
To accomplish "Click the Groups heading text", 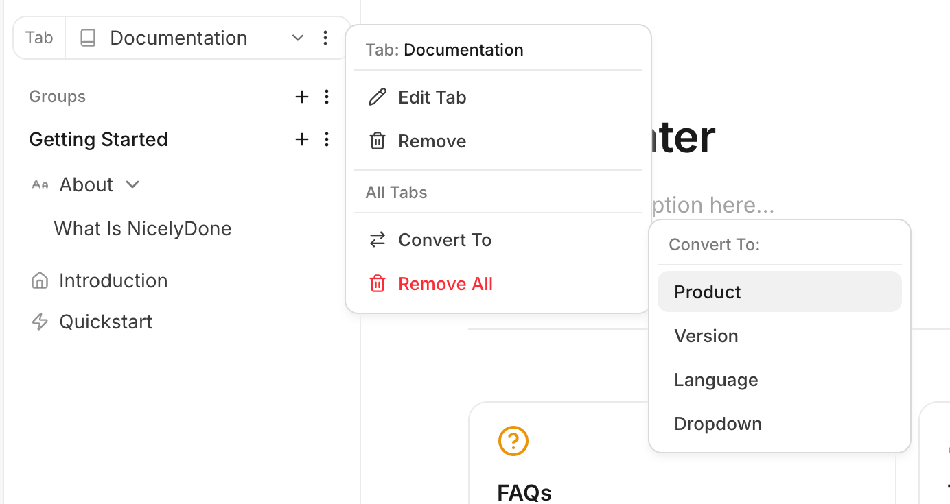I will [x=58, y=97].
